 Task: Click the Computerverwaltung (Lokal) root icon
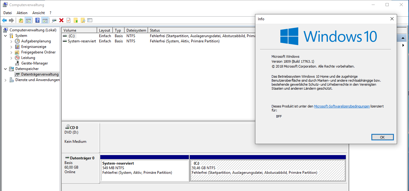6,30
